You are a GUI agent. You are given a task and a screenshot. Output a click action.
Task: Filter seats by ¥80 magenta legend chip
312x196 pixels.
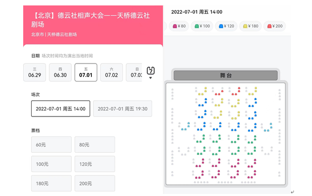(179, 26)
